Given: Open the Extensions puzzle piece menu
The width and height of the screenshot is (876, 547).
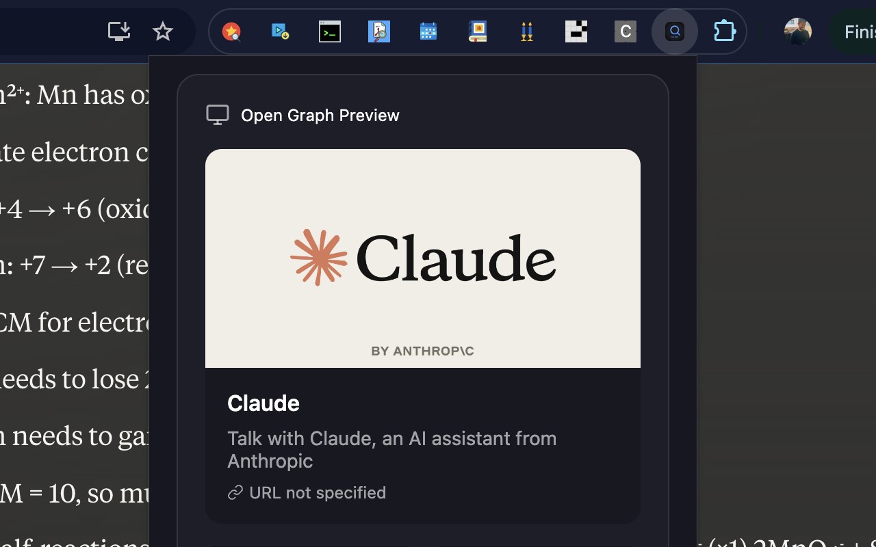Looking at the screenshot, I should (725, 31).
